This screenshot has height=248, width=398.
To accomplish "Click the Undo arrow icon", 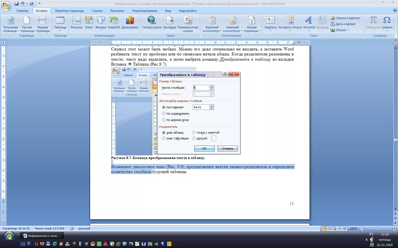I will (x=23, y=4).
